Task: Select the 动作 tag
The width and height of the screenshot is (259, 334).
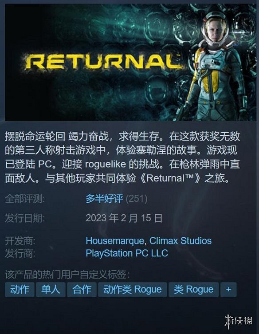Action: pos(20,290)
